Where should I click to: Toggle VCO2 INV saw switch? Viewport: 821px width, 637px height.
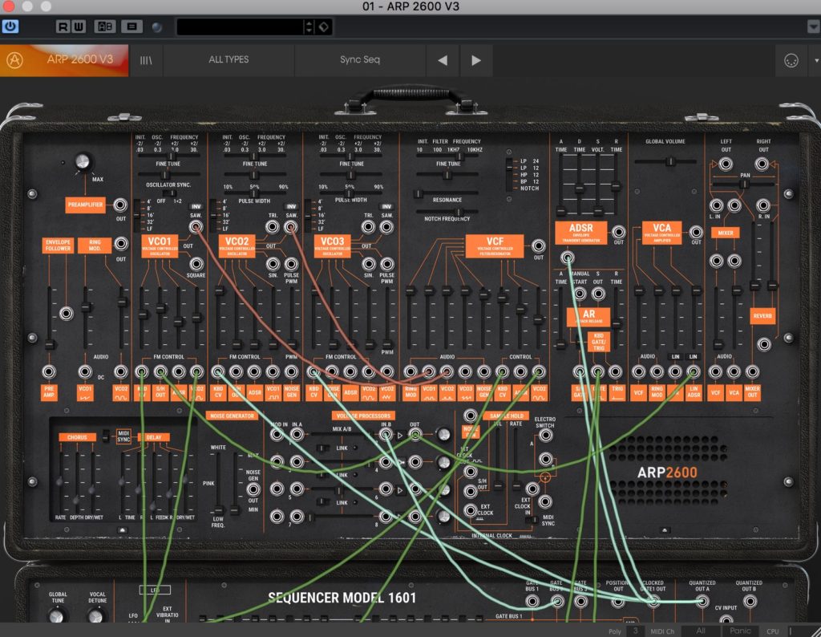(291, 206)
